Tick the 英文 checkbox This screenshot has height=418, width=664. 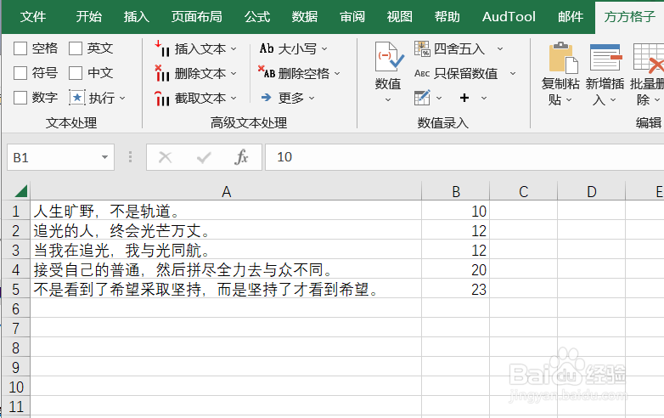tap(76, 48)
